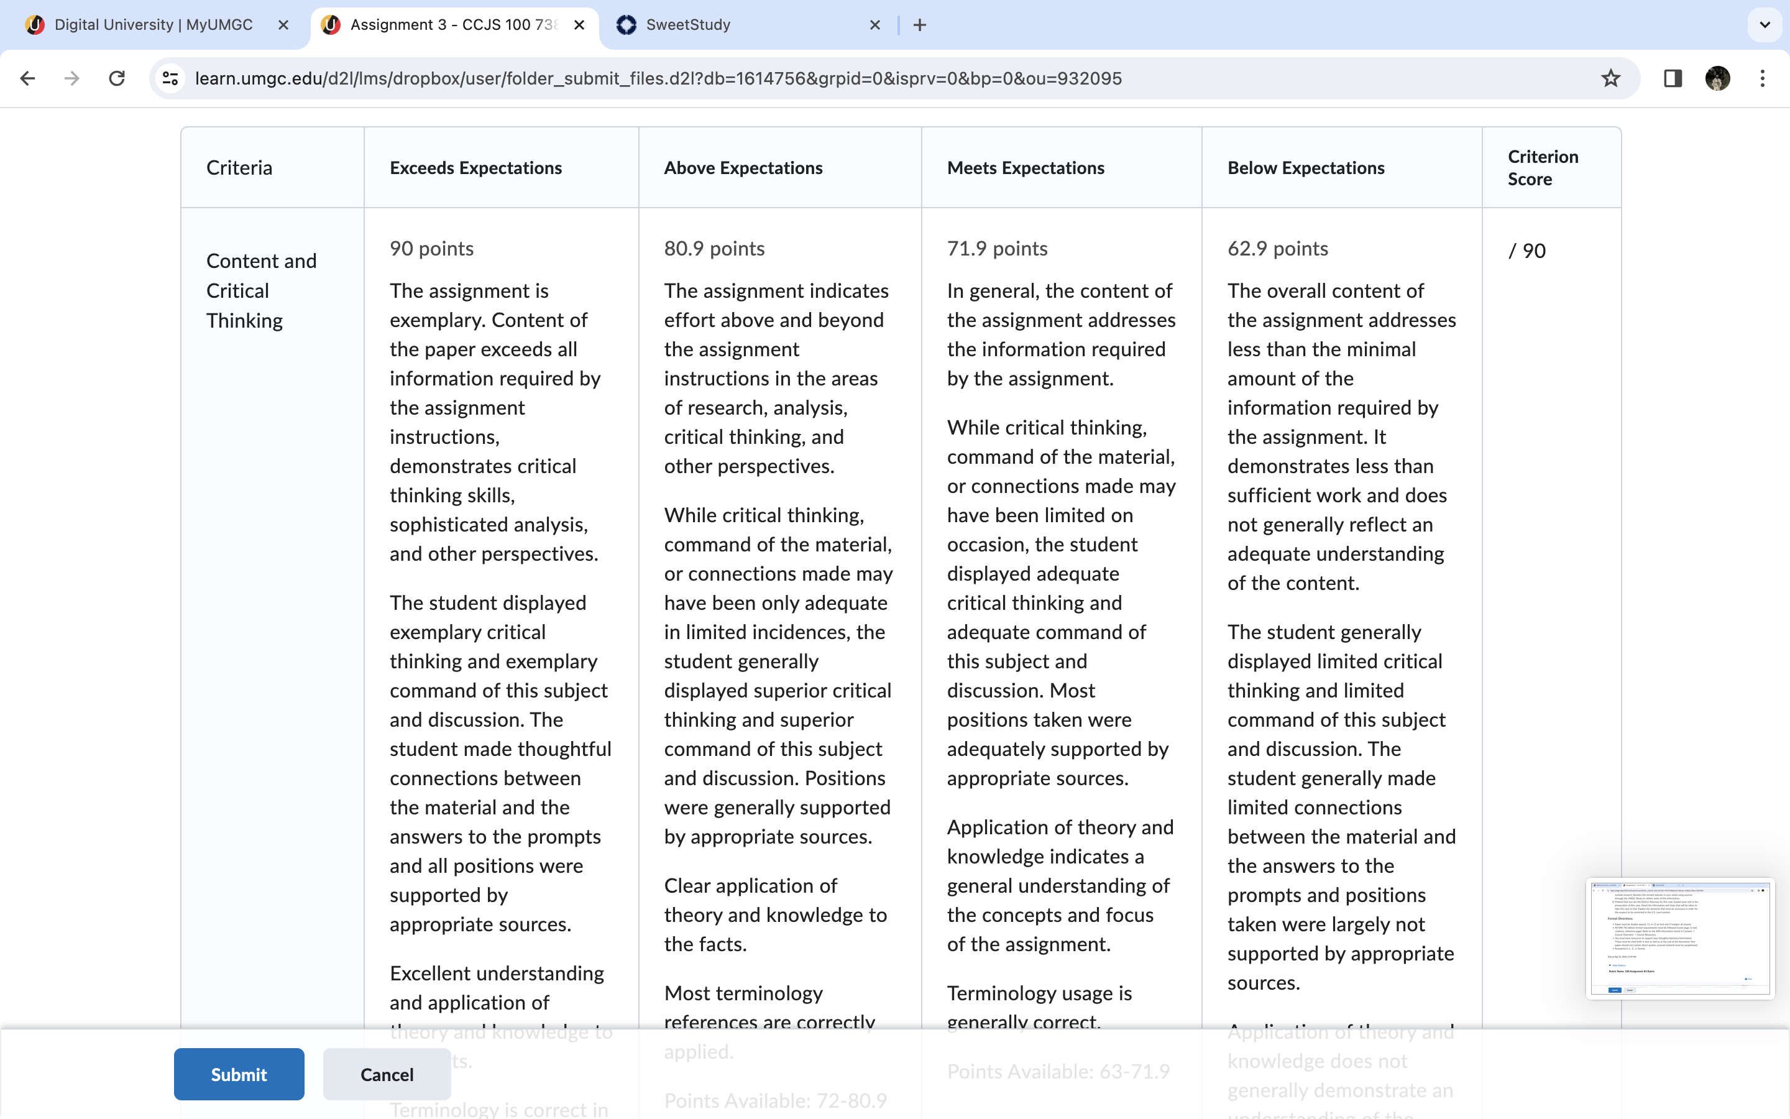The image size is (1790, 1119).
Task: Click the browser forward arrow
Action: (71, 78)
